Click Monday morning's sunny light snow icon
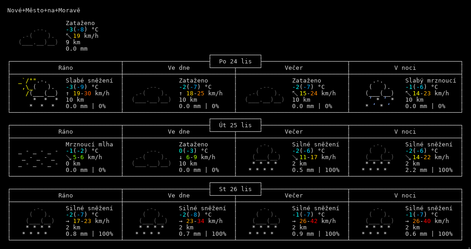The image size is (471, 249). click(38, 93)
